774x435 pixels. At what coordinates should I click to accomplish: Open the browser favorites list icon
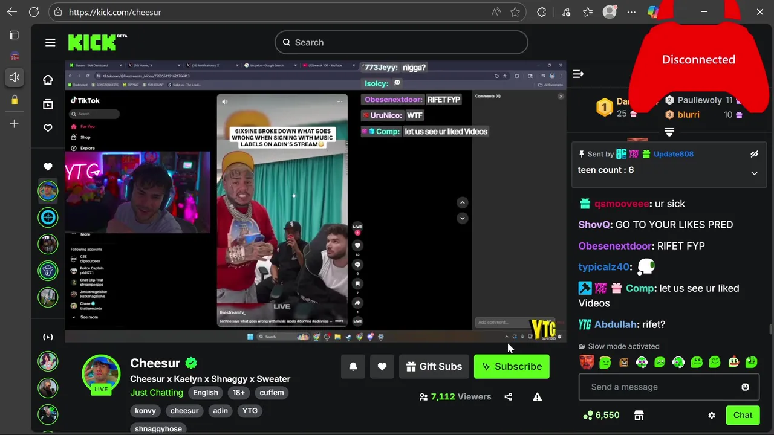pyautogui.click(x=588, y=12)
